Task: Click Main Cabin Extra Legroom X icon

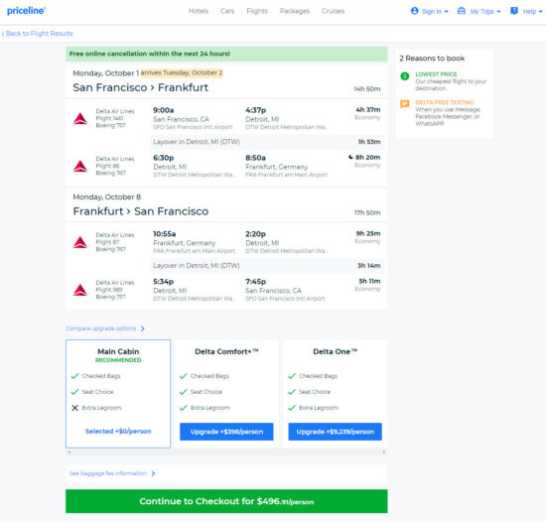Action: click(x=74, y=408)
